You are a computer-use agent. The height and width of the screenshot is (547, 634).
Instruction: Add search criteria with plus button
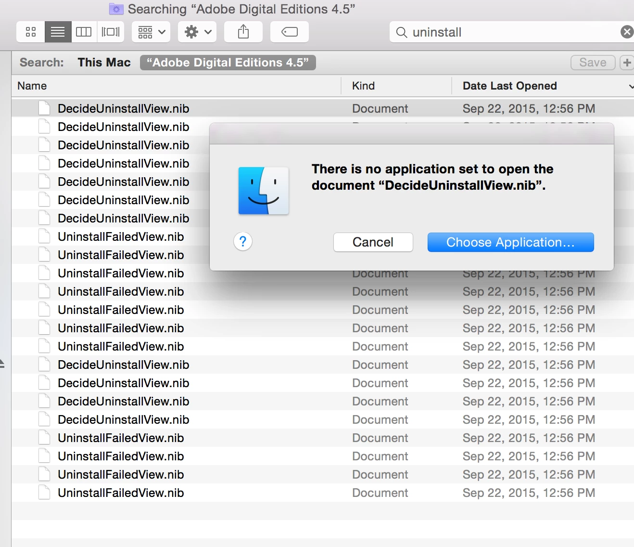[627, 63]
